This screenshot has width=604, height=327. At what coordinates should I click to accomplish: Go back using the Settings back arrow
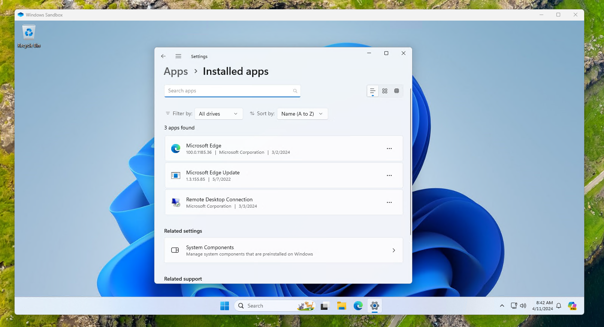coord(163,56)
